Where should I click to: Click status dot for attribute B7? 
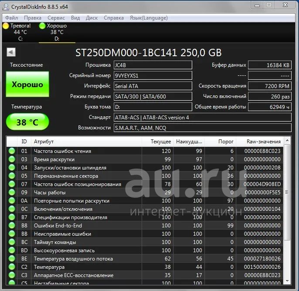[12, 217]
